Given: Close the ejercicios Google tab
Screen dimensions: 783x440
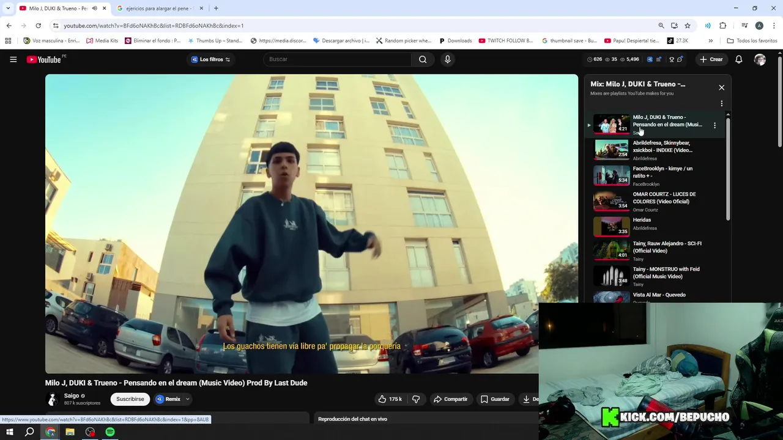Looking at the screenshot, I should point(201,9).
